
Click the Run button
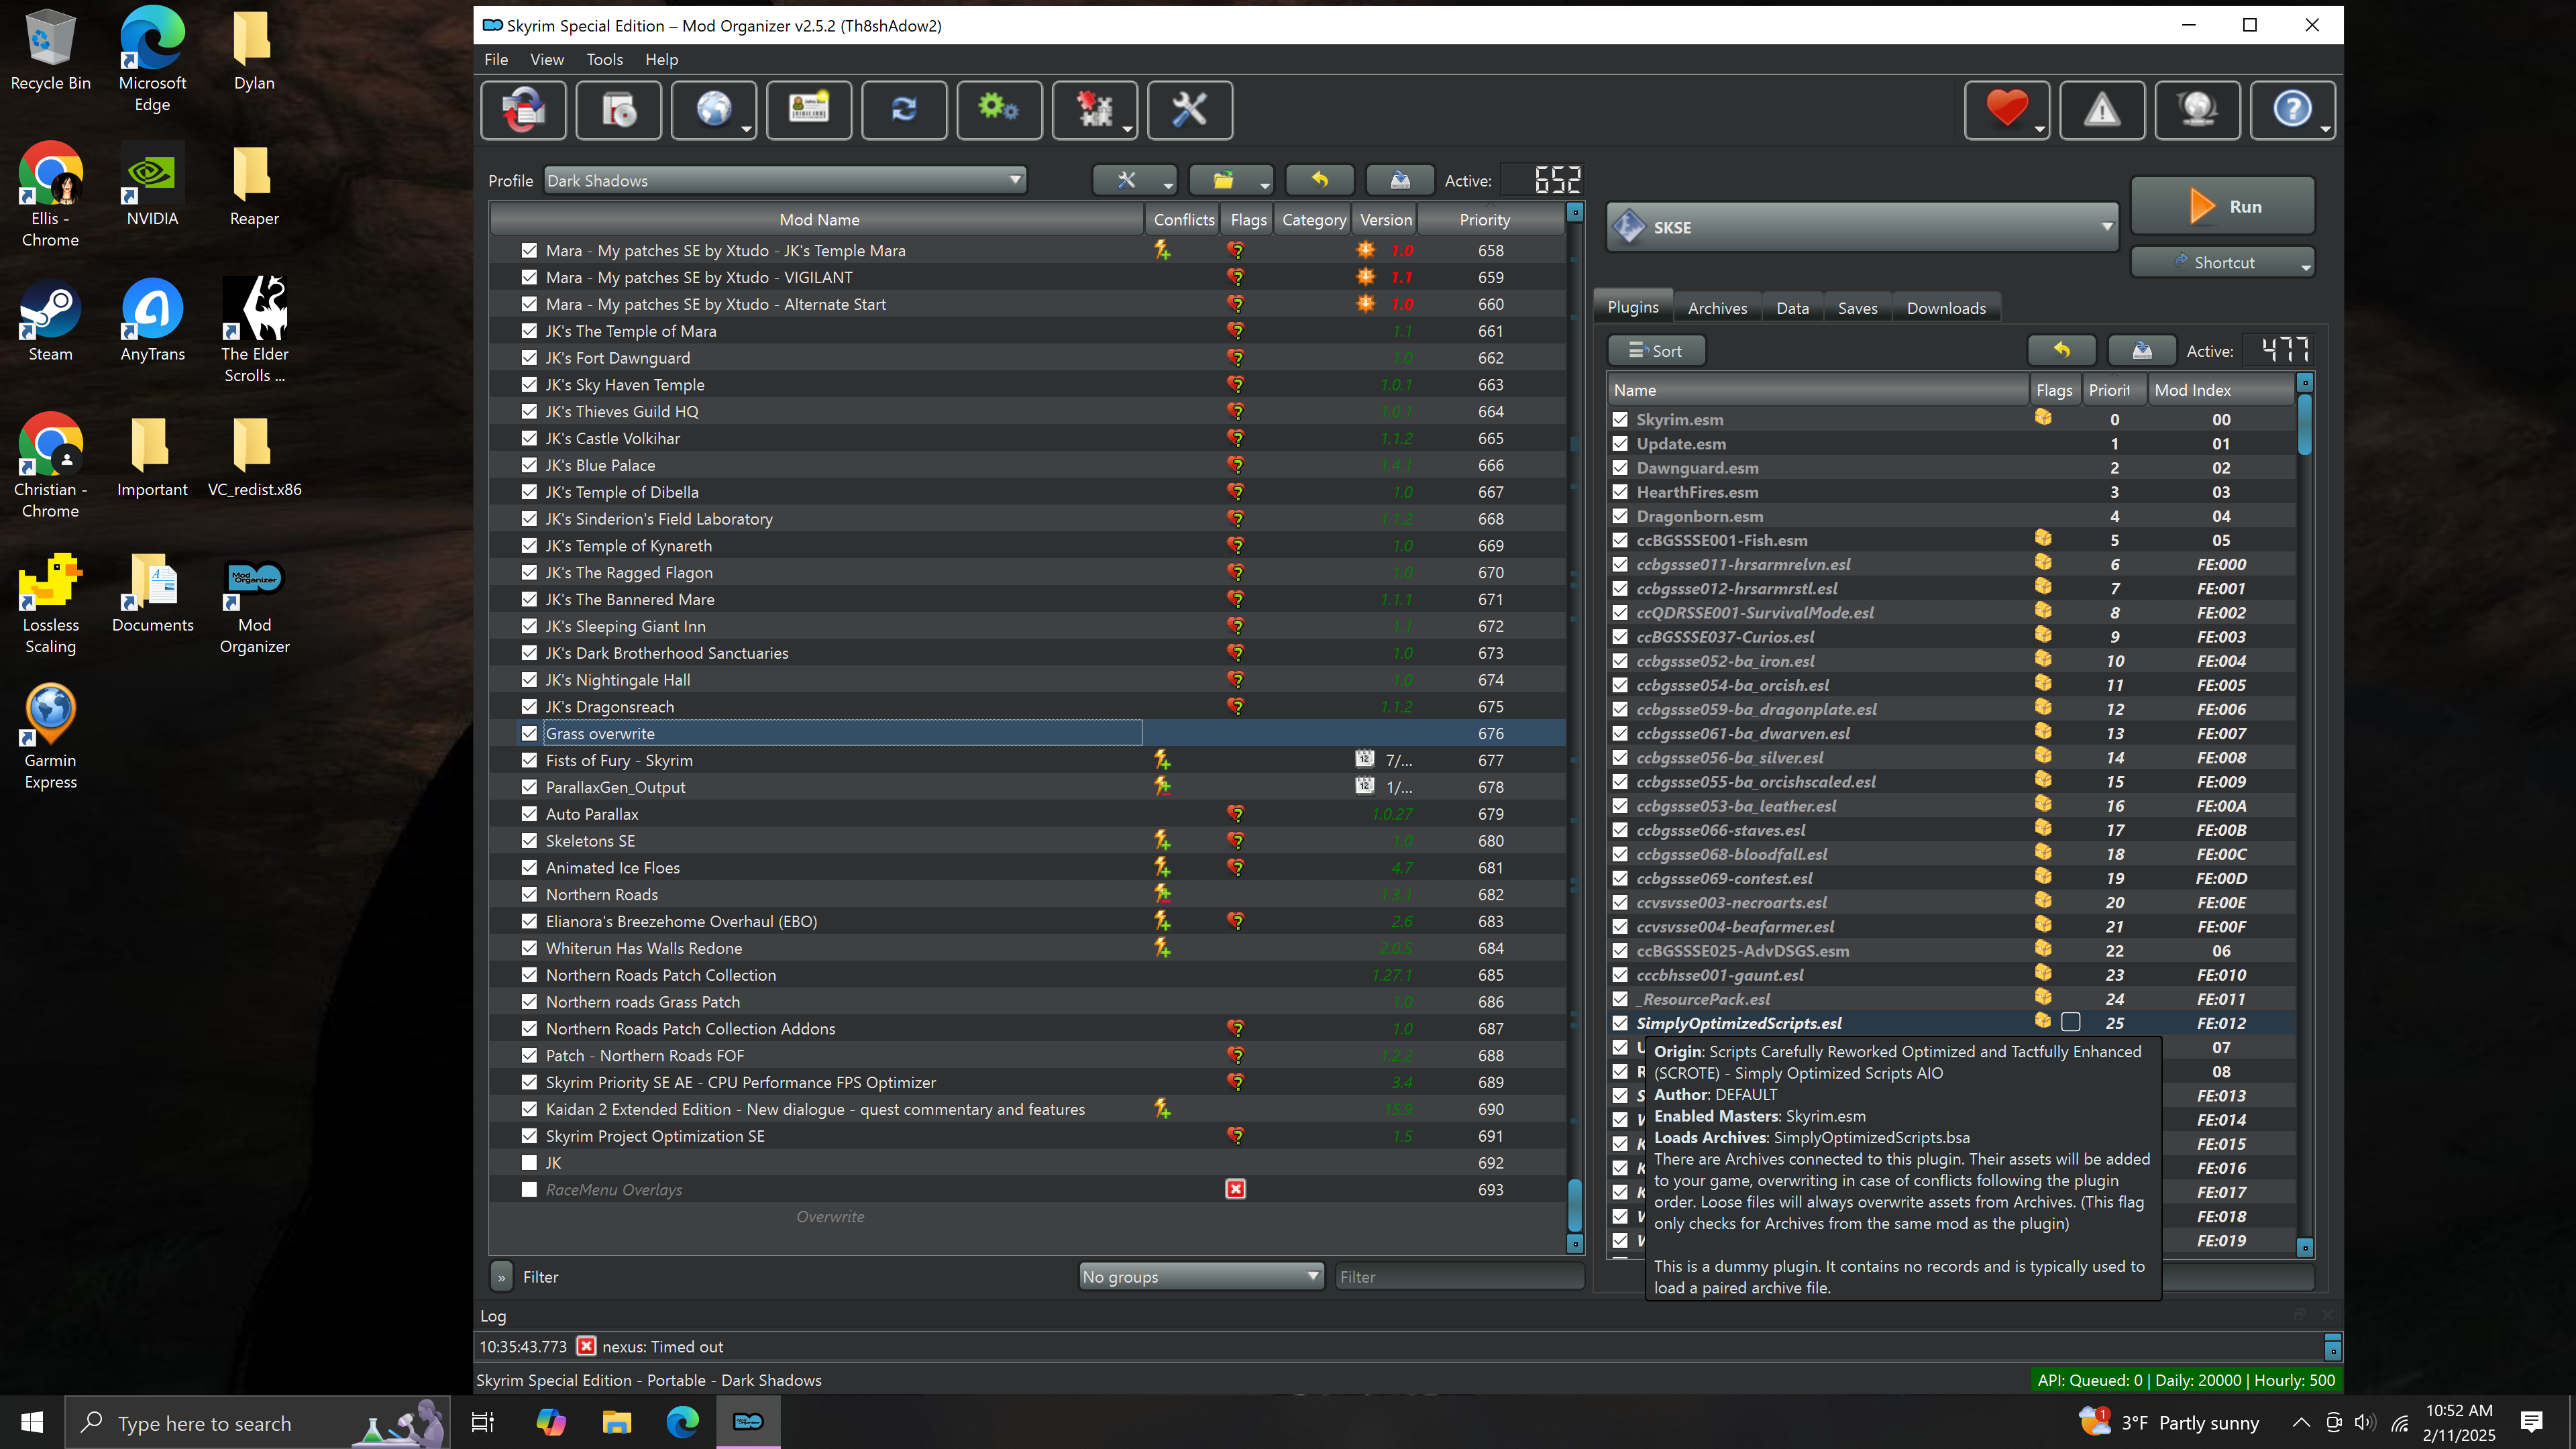2222,206
